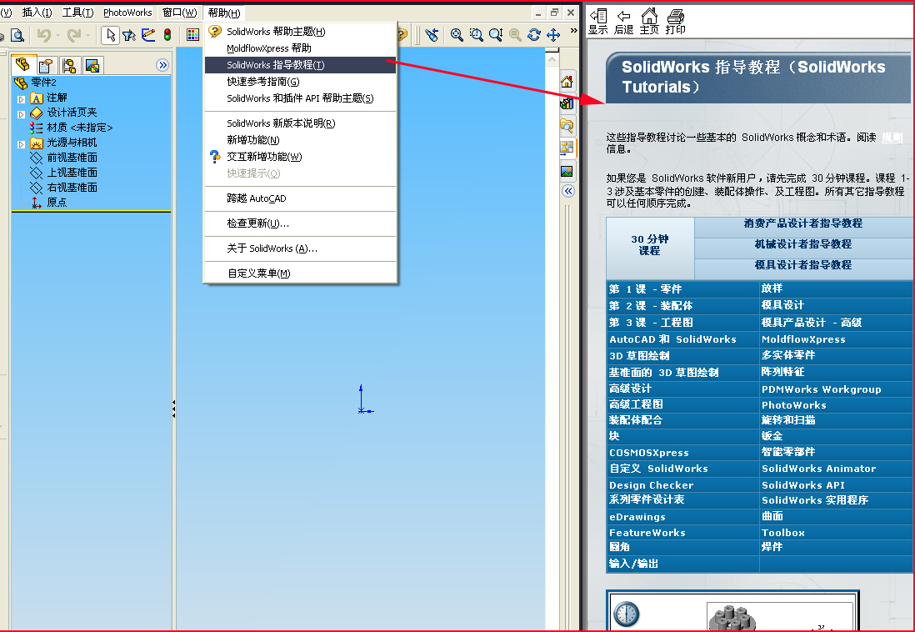This screenshot has height=632, width=915.
Task: Choose 交互新增功能 menu entry
Action: pos(301,157)
